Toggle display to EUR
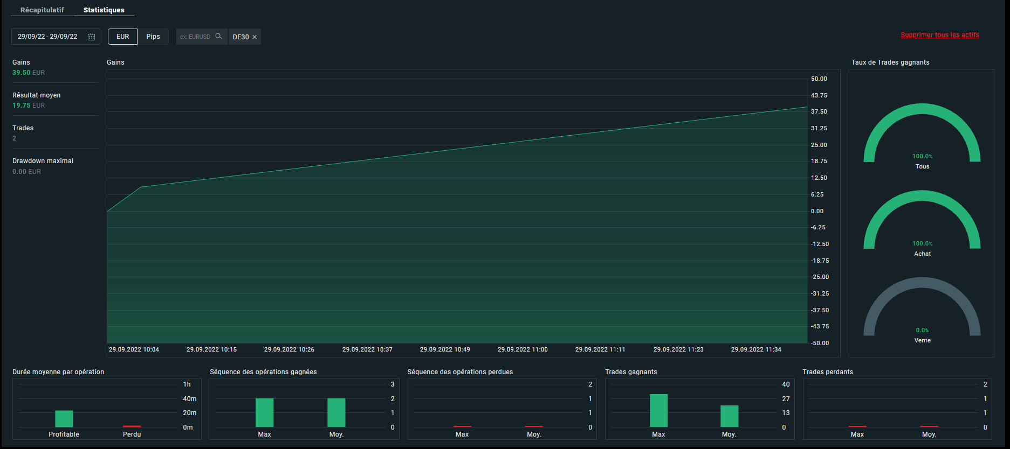 click(x=123, y=37)
